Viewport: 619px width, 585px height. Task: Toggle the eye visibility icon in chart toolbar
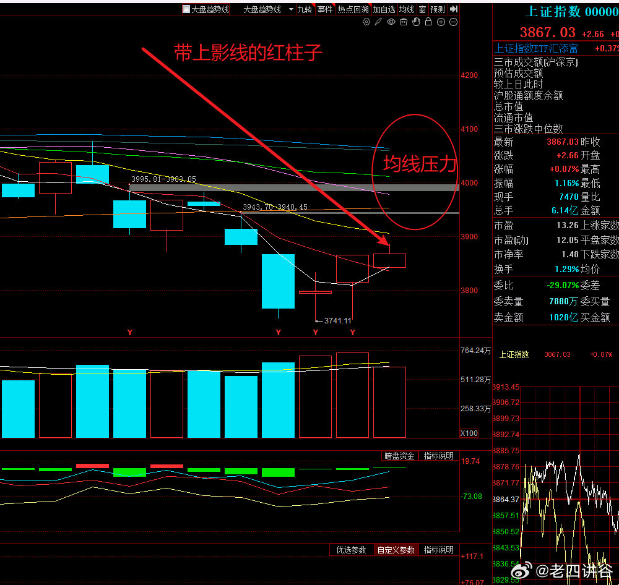[x=391, y=22]
